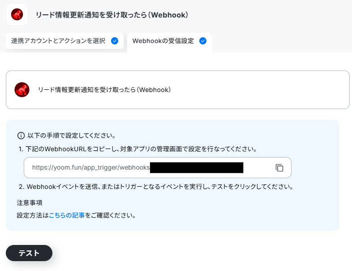Click the 設定方法は text before the article link
Screen dimensions: 352x271
[x=33, y=215]
